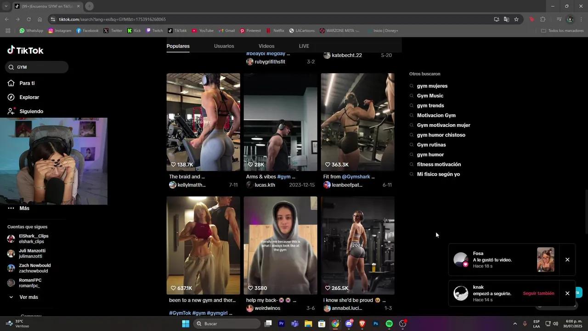Dismiss the Fosa notification

point(567,260)
